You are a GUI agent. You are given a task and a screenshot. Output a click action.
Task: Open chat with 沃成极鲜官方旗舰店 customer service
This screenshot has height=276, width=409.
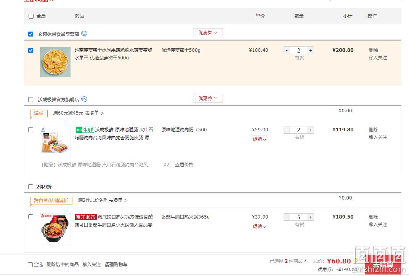coord(84,99)
